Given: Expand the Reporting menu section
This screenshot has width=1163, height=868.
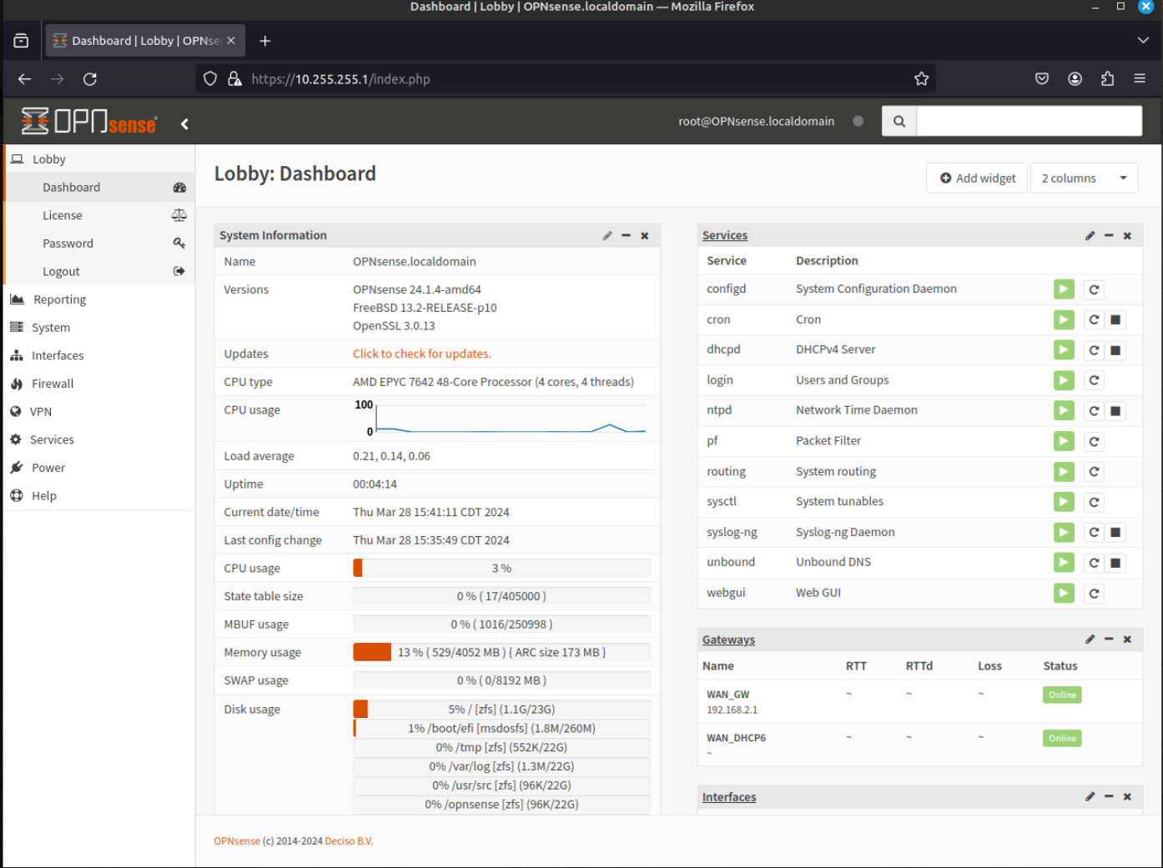Looking at the screenshot, I should tap(98, 299).
